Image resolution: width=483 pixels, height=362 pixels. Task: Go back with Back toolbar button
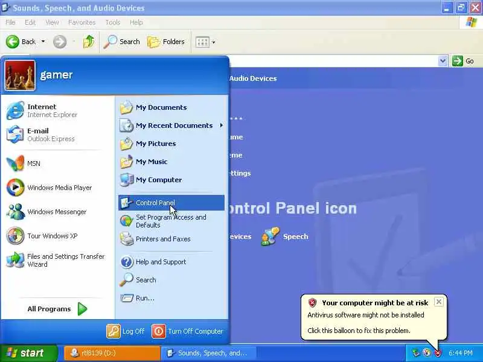click(x=21, y=42)
